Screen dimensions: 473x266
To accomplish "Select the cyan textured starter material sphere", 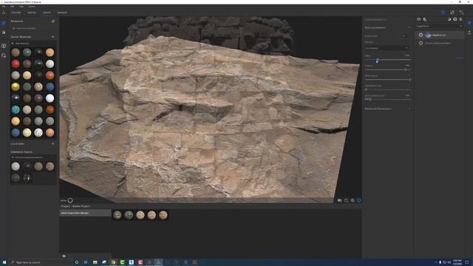I will [x=16, y=109].
